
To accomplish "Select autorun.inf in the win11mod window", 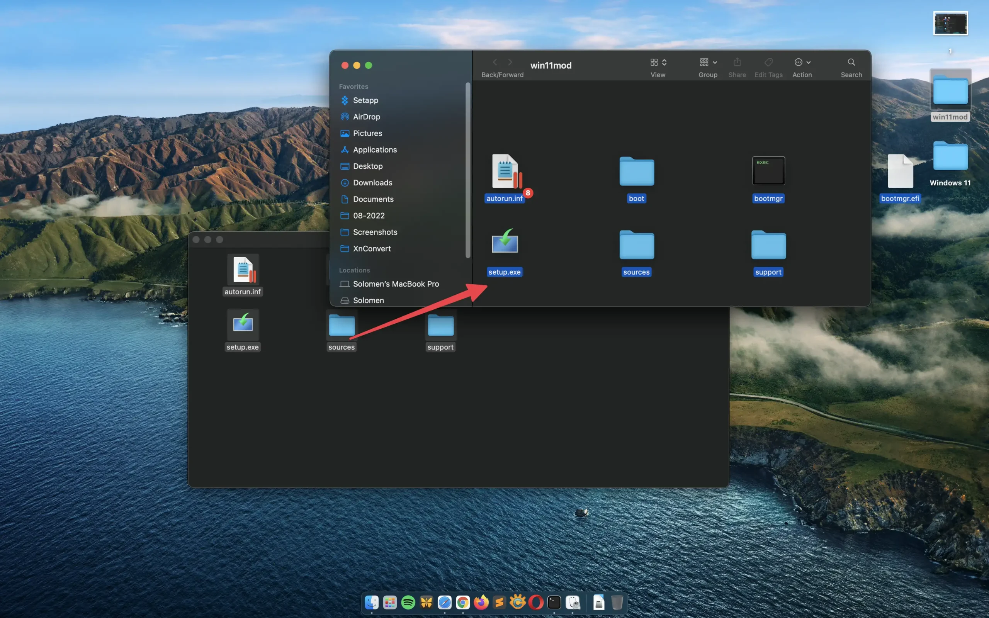I will [x=505, y=178].
